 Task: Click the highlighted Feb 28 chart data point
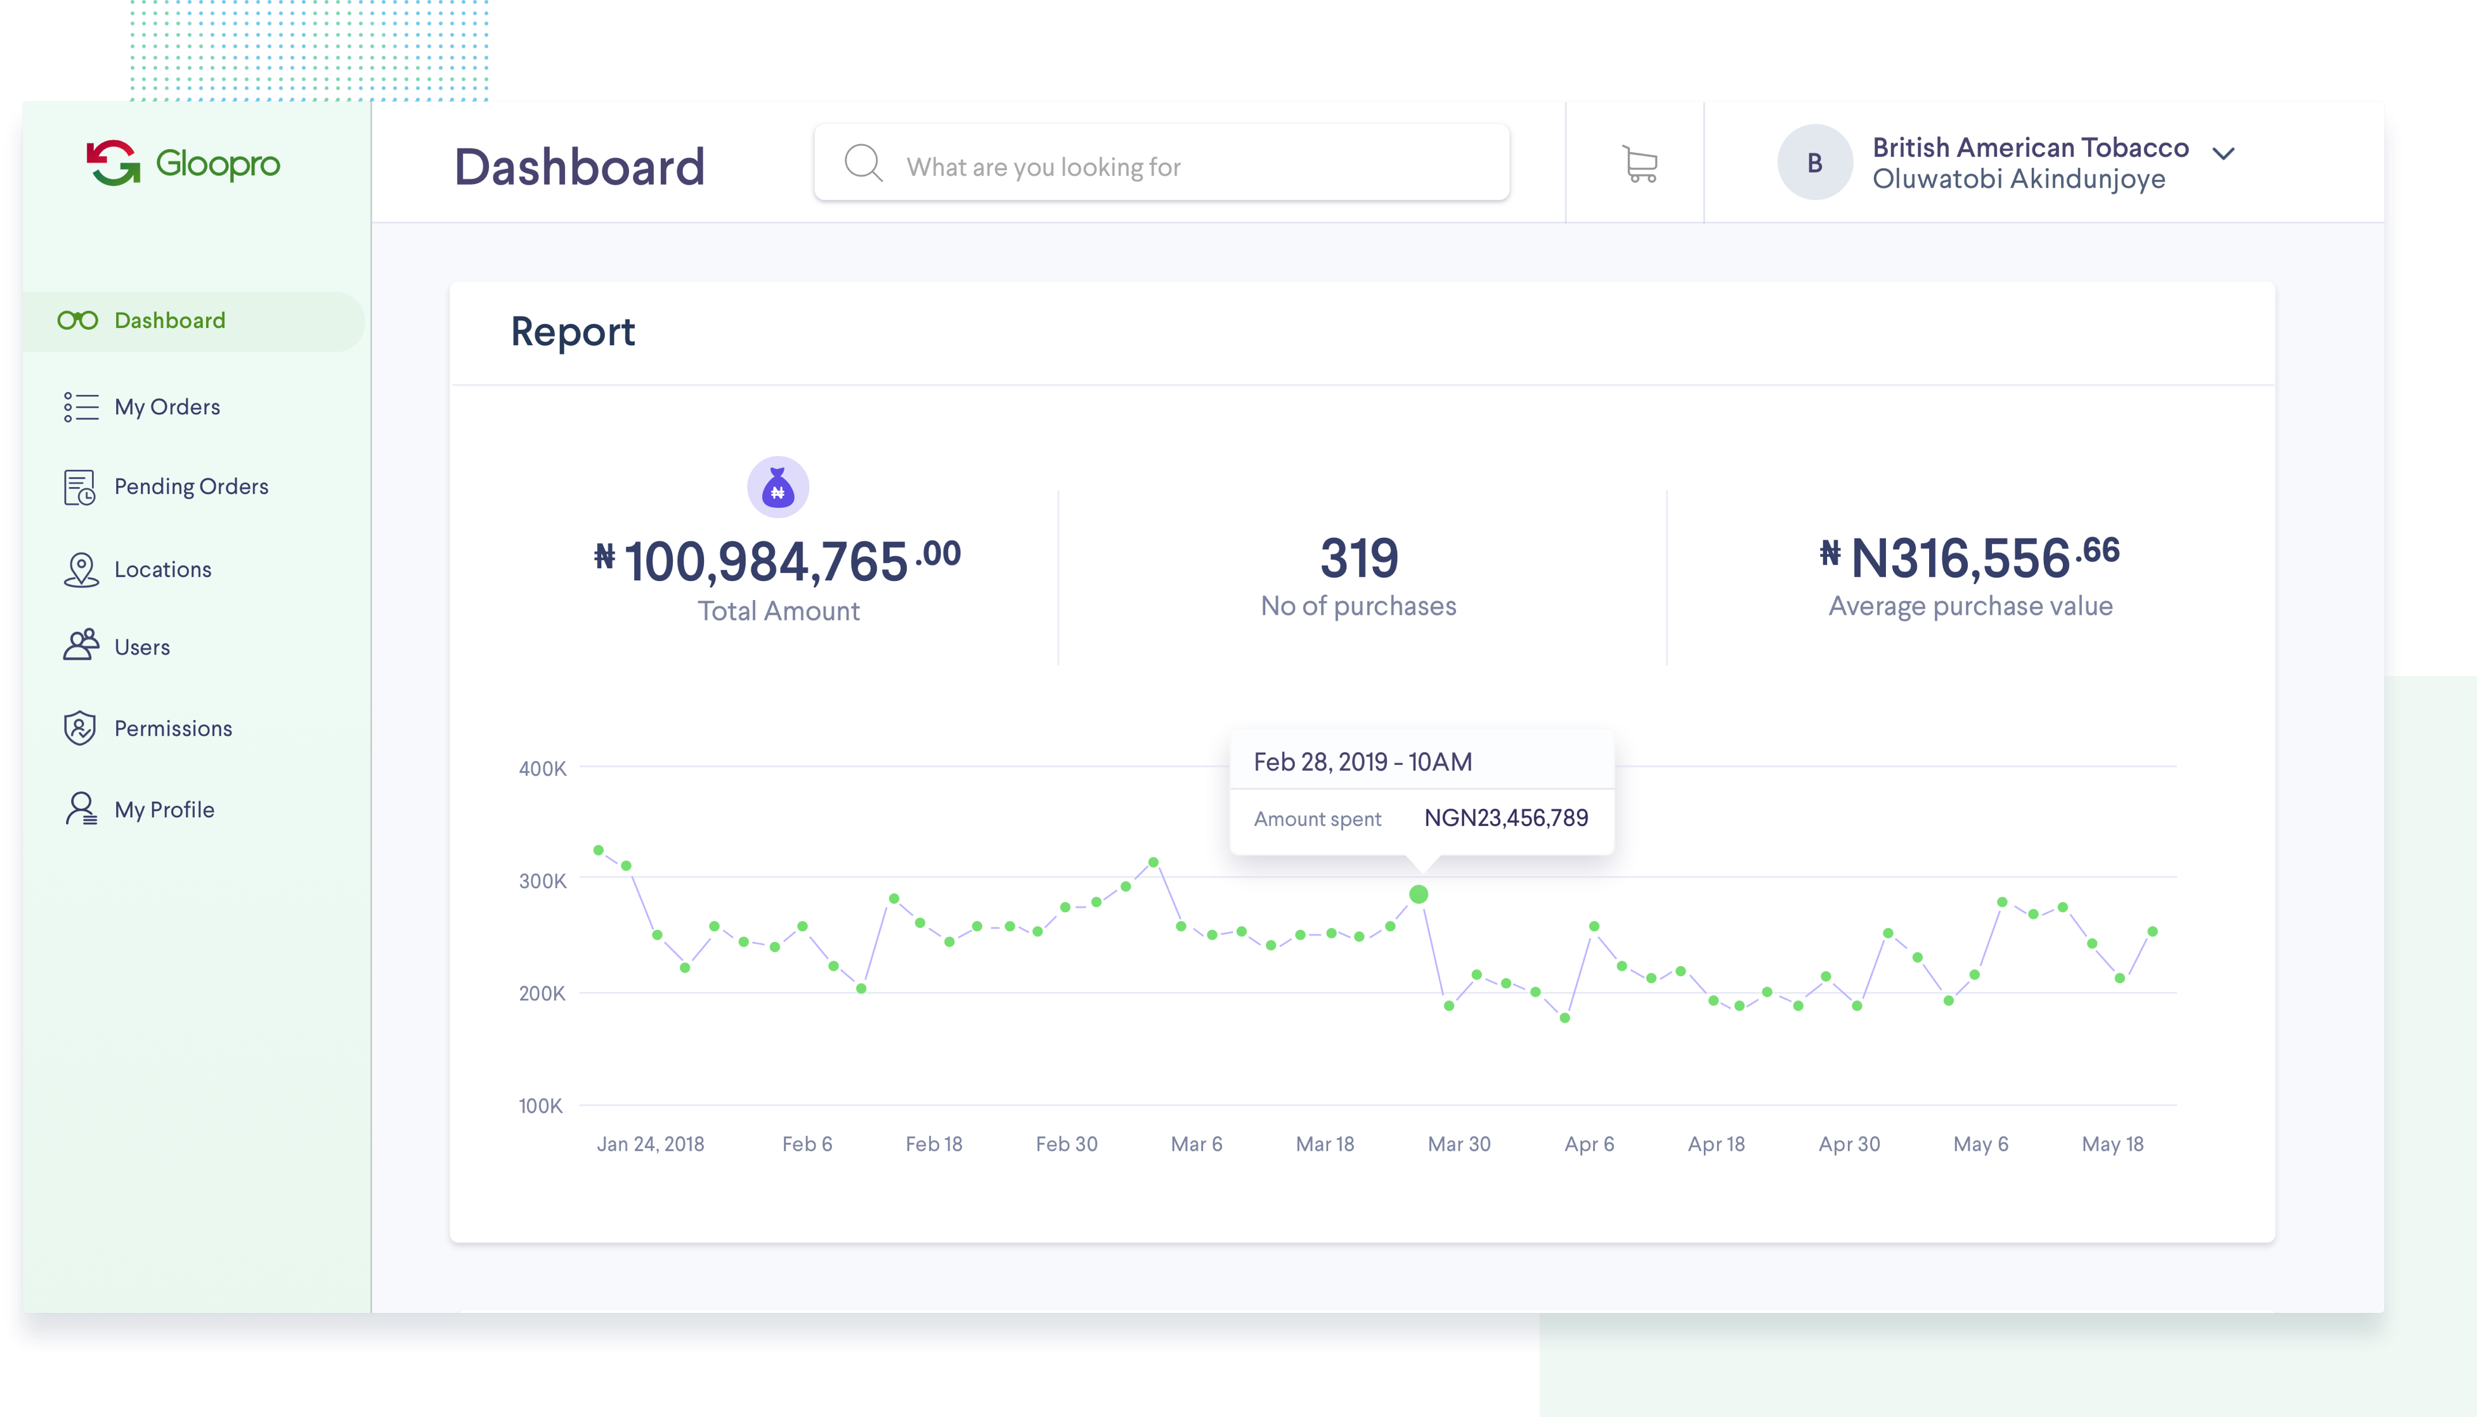coord(1419,894)
